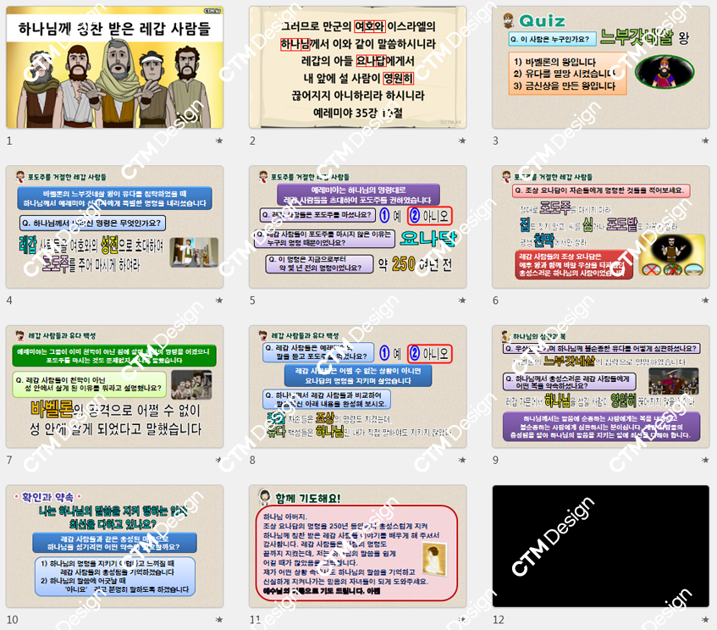Click the star icon below slide 6
Image resolution: width=717 pixels, height=630 pixels.
pos(706,301)
